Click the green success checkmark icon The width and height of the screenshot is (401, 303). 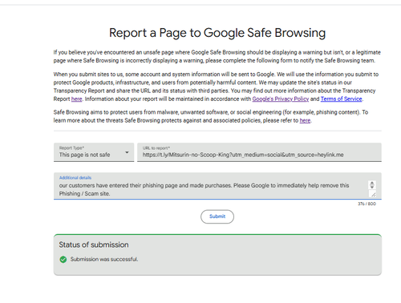(63, 259)
